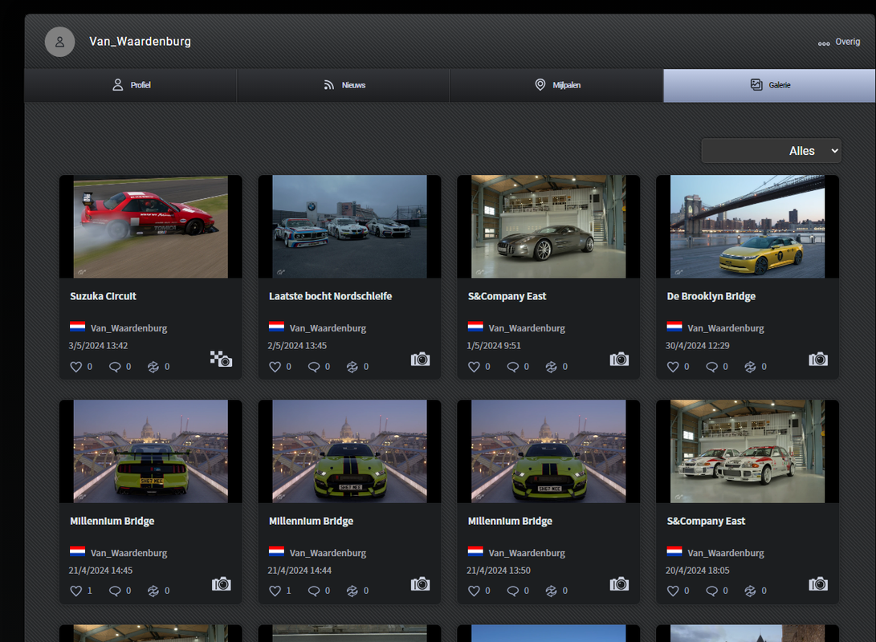The width and height of the screenshot is (876, 642).
Task: Share the Laatste bocht Nordschleife photo
Action: pyautogui.click(x=352, y=367)
